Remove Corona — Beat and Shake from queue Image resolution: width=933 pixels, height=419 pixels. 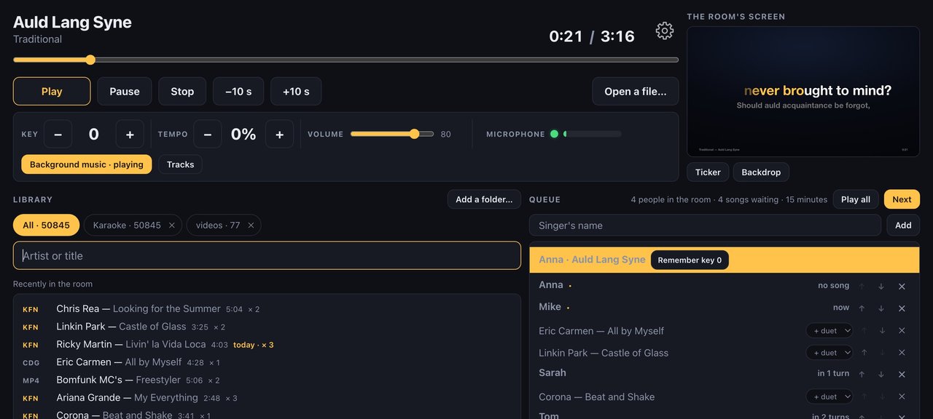pyautogui.click(x=902, y=397)
